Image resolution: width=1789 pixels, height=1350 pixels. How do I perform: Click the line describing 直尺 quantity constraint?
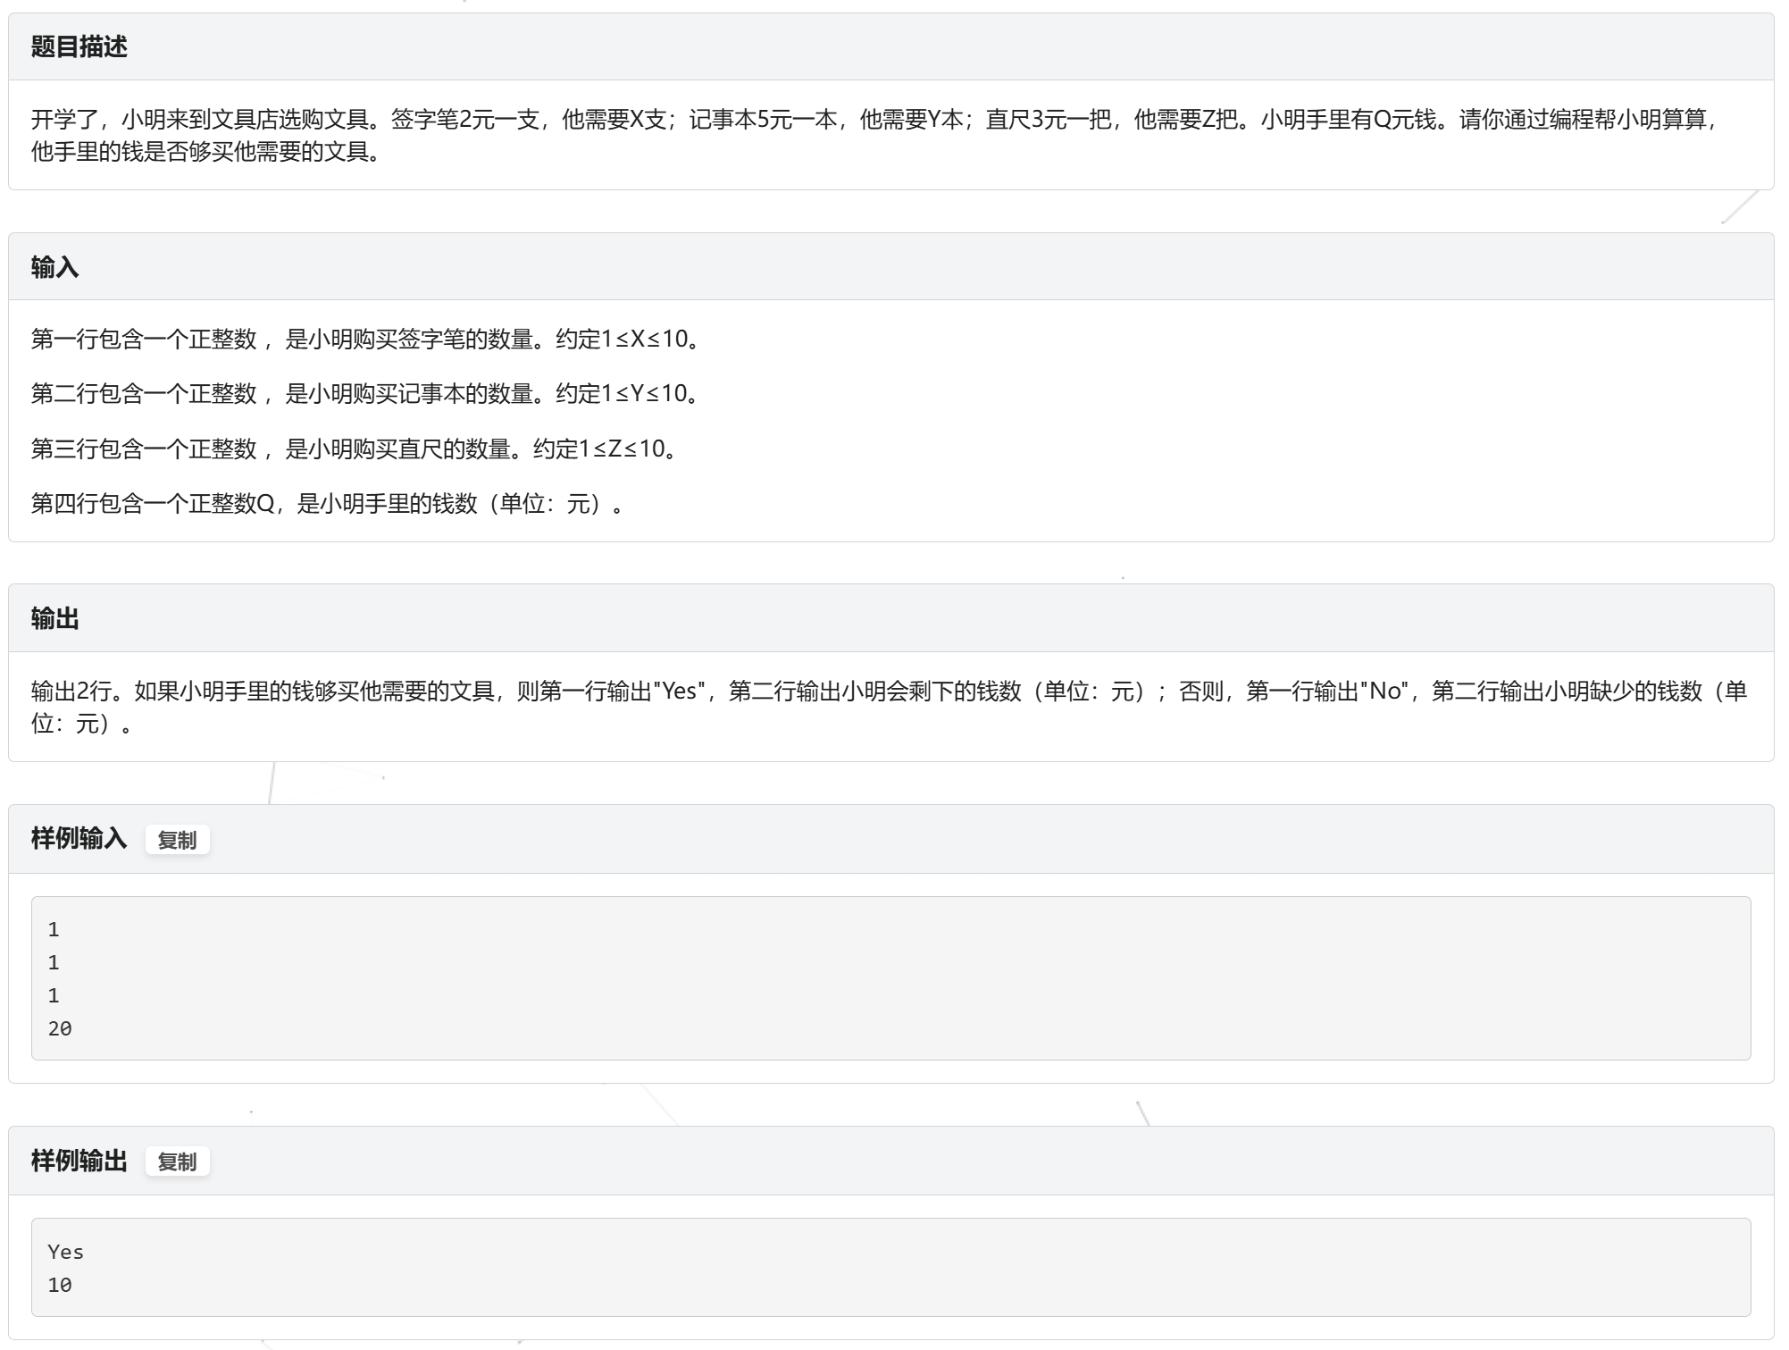pyautogui.click(x=355, y=449)
